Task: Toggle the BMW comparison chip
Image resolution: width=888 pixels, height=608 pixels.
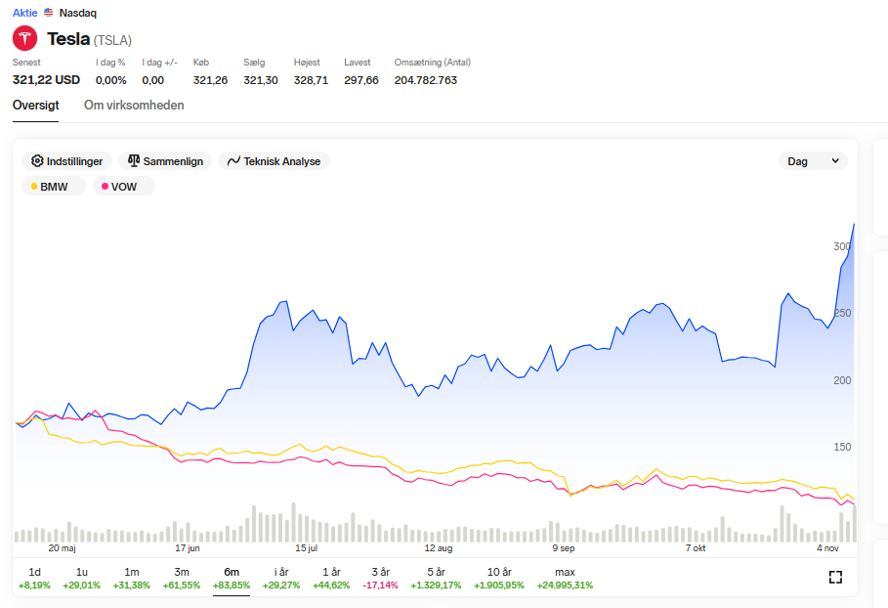Action: [x=53, y=187]
